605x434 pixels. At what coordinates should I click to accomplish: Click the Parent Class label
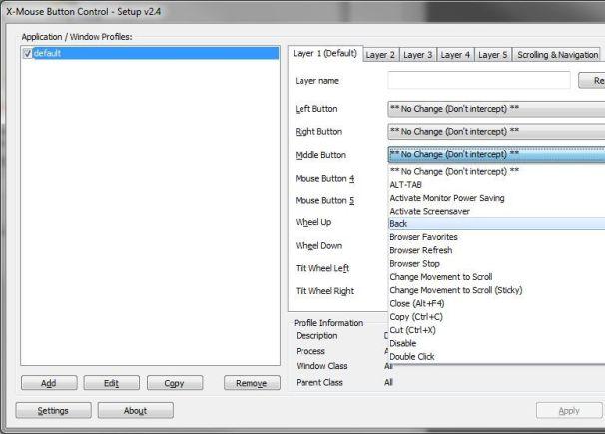pyautogui.click(x=319, y=383)
